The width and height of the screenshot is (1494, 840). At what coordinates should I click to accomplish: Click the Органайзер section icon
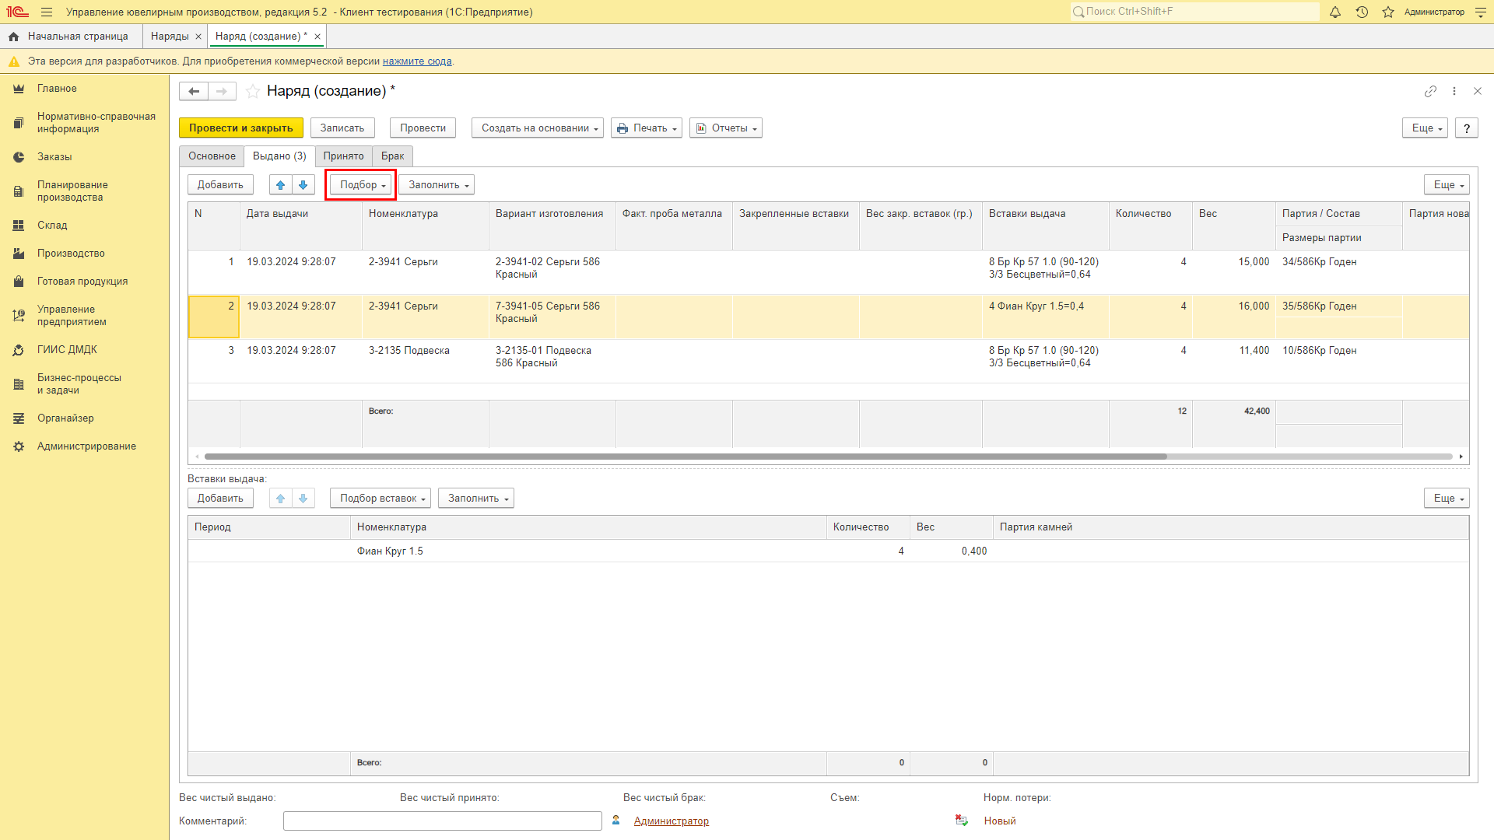tap(19, 419)
